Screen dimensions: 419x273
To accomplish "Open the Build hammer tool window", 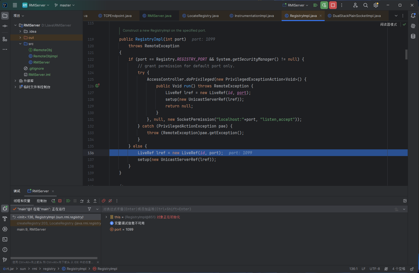I will (5, 219).
